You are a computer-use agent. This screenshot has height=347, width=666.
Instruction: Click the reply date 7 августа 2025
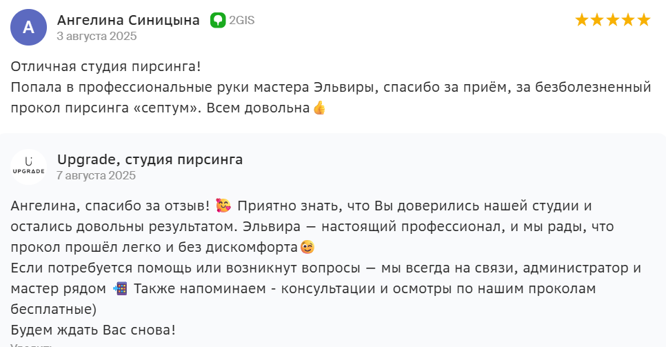(x=97, y=175)
